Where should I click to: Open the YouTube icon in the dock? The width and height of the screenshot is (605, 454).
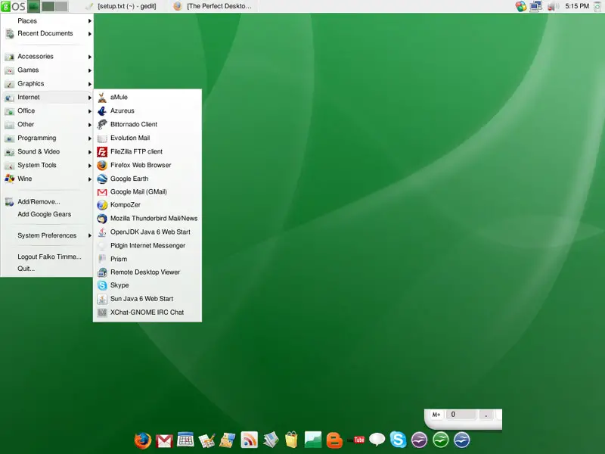(355, 440)
